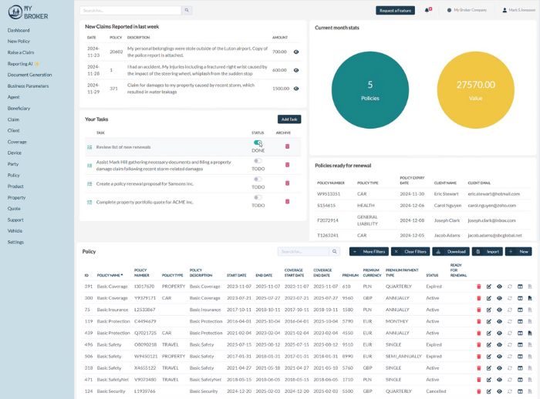Click refresh icon on policy 119 row
The width and height of the screenshot is (540, 399).
[509, 321]
